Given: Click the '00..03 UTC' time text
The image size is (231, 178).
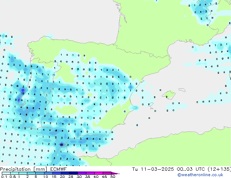Looking at the screenshot, I should 191,169.
